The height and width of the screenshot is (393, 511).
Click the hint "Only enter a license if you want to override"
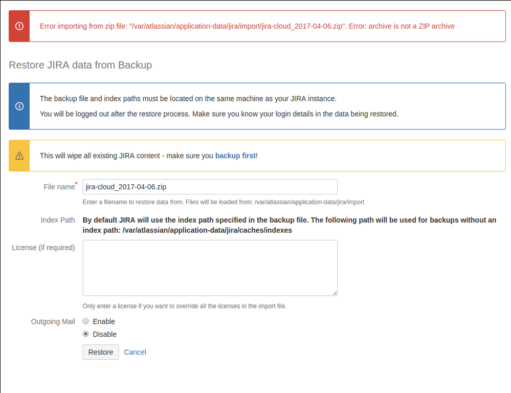tap(185, 306)
